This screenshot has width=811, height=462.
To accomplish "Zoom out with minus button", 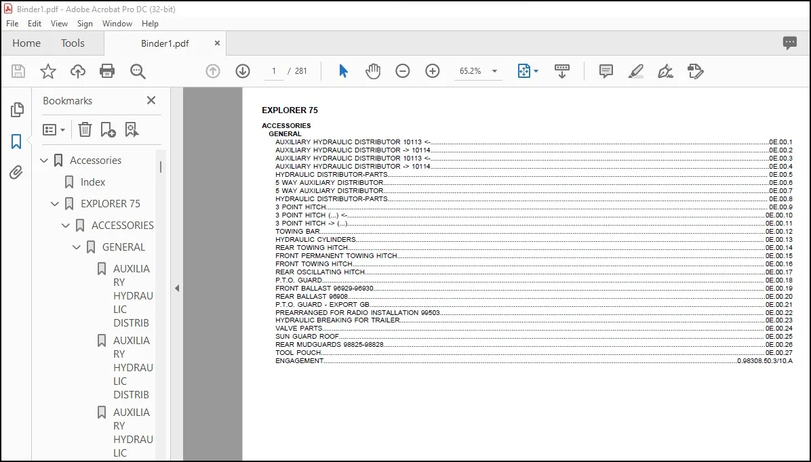I will [402, 71].
